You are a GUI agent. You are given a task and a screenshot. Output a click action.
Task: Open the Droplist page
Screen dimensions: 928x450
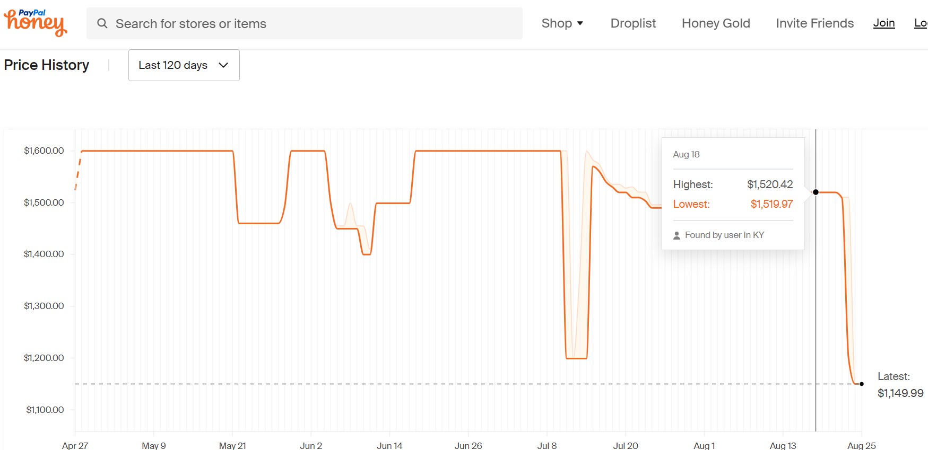[633, 23]
